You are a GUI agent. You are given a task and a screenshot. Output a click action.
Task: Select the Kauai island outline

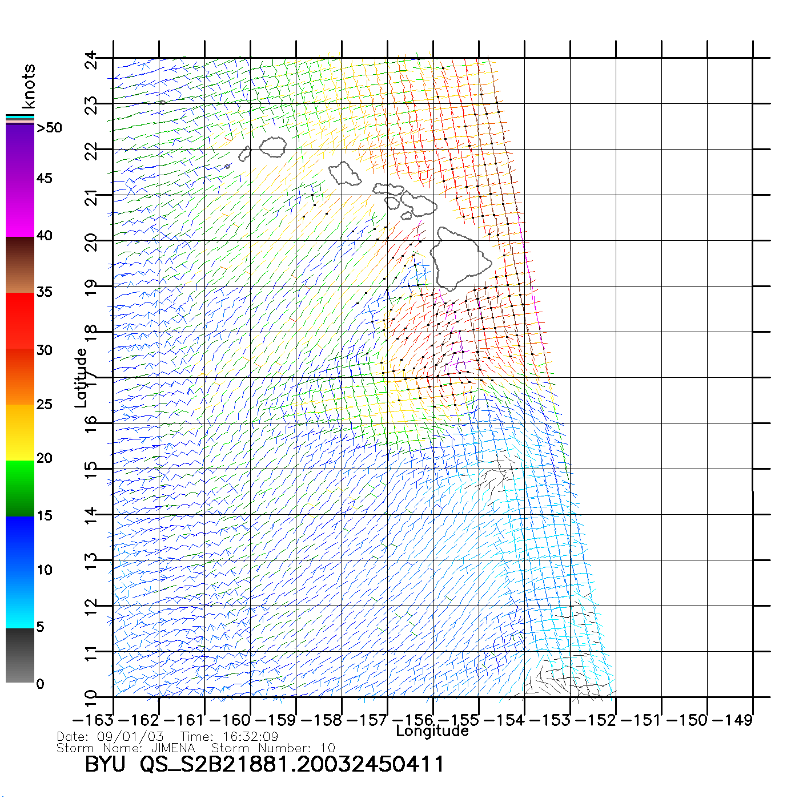pos(273,146)
